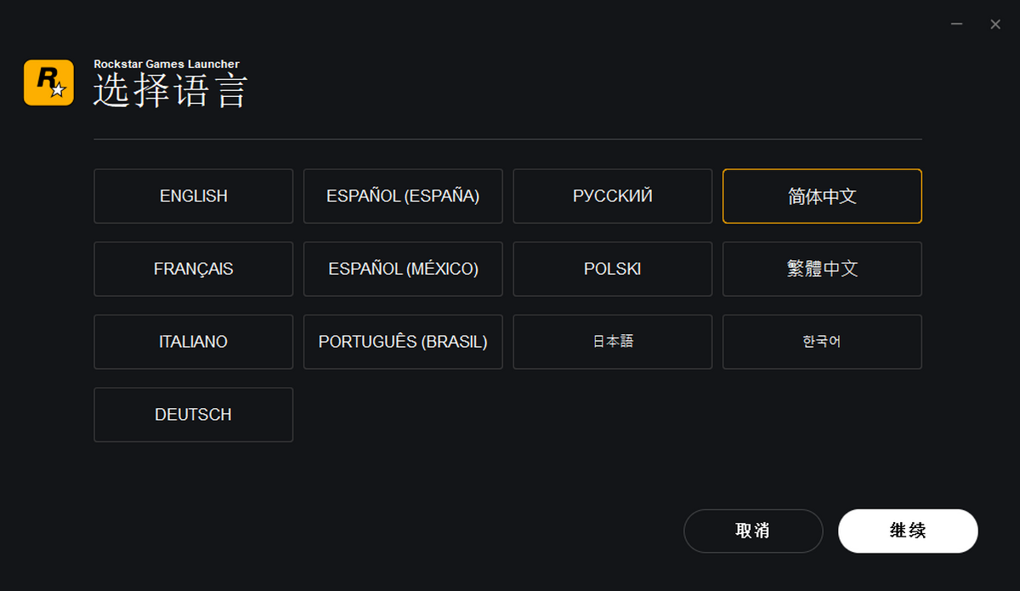Pick PORTUGUÊS (BRASIL) language

coord(403,342)
